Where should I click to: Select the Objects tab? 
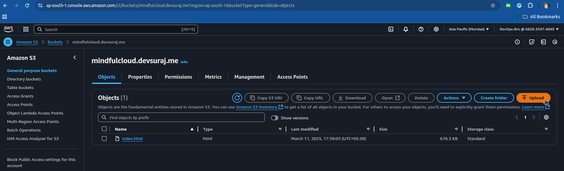point(106,77)
